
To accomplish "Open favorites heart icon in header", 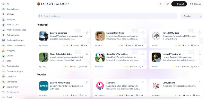I will pyautogui.click(x=167, y=4).
